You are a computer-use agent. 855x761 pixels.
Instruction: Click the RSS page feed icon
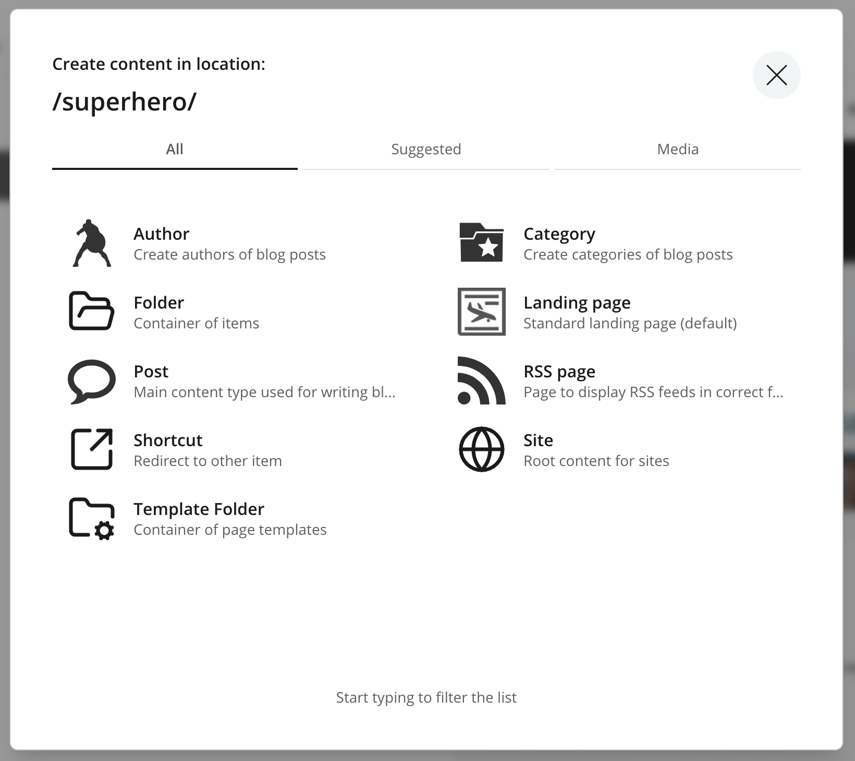tap(482, 380)
